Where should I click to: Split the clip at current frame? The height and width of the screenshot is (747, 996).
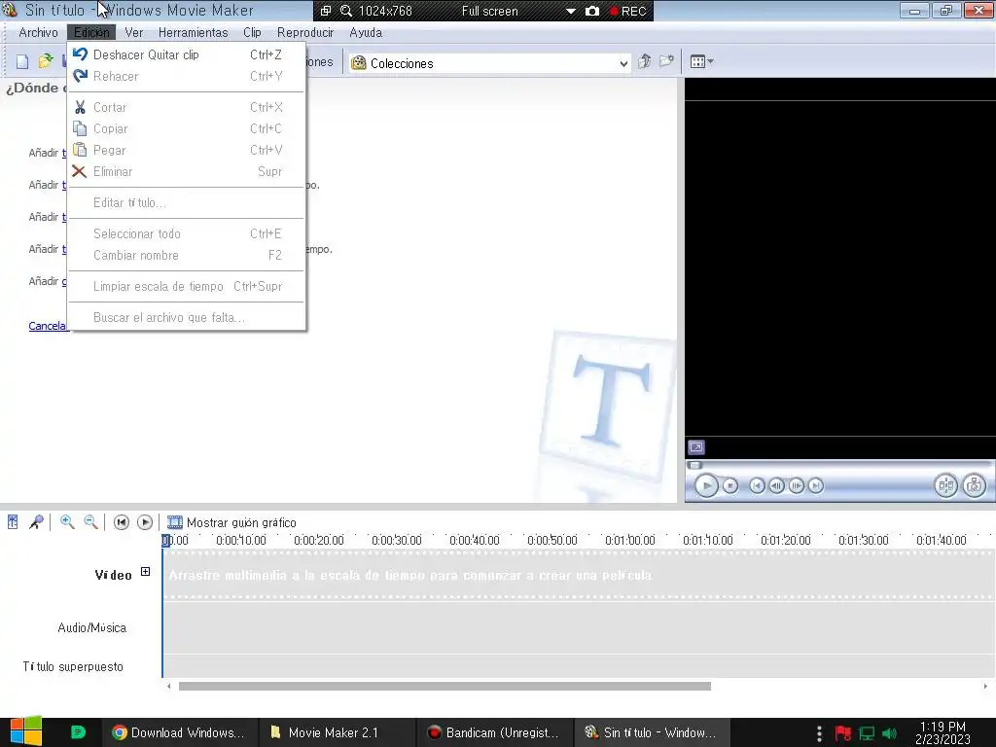pyautogui.click(x=945, y=486)
